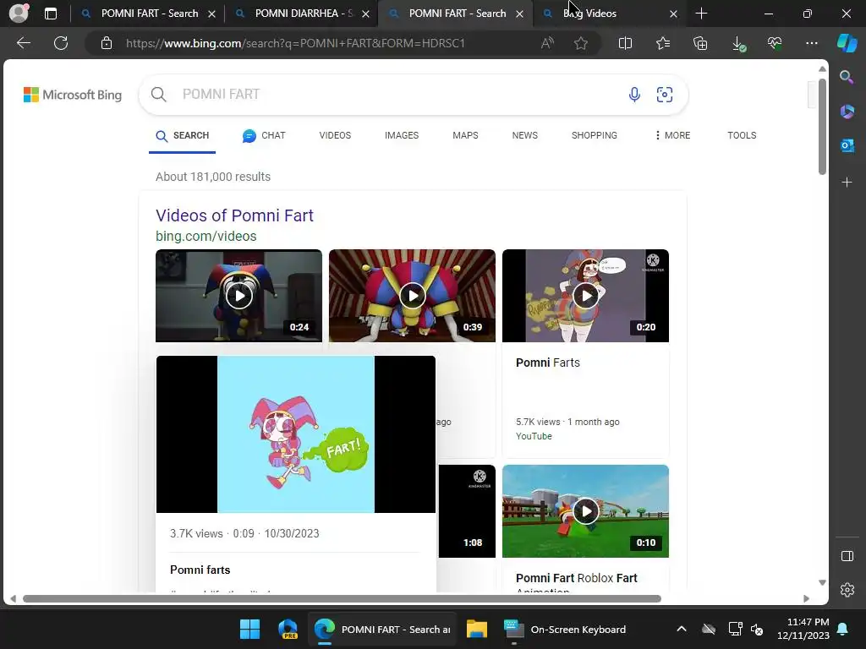Viewport: 866px width, 649px height.
Task: Open a new tab with plus
Action: tap(701, 14)
